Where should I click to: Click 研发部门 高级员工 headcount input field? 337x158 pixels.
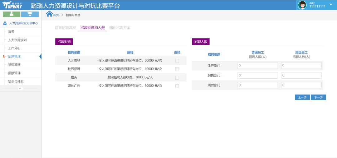click(x=301, y=85)
